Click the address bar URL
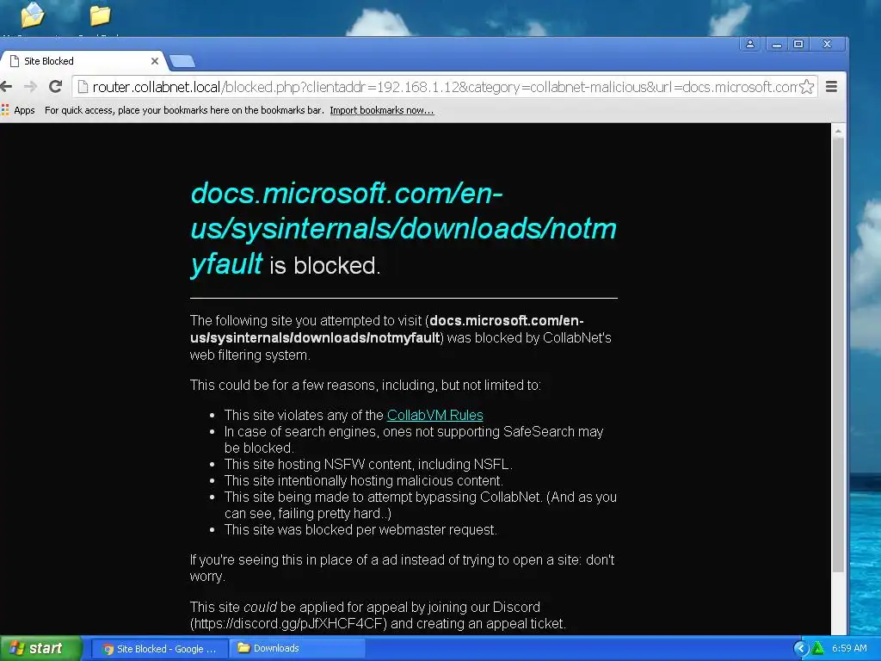 [444, 87]
